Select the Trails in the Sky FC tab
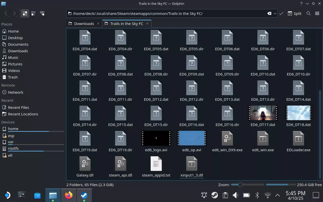This screenshot has height=202, width=323. point(127,23)
